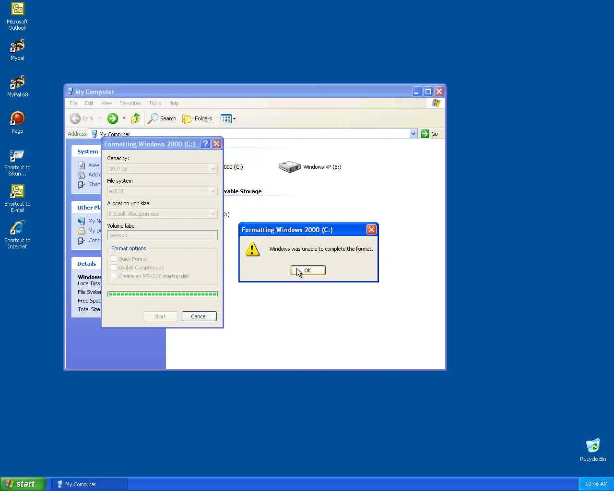Click the View system information icon
This screenshot has width=614, height=491.
coord(82,165)
